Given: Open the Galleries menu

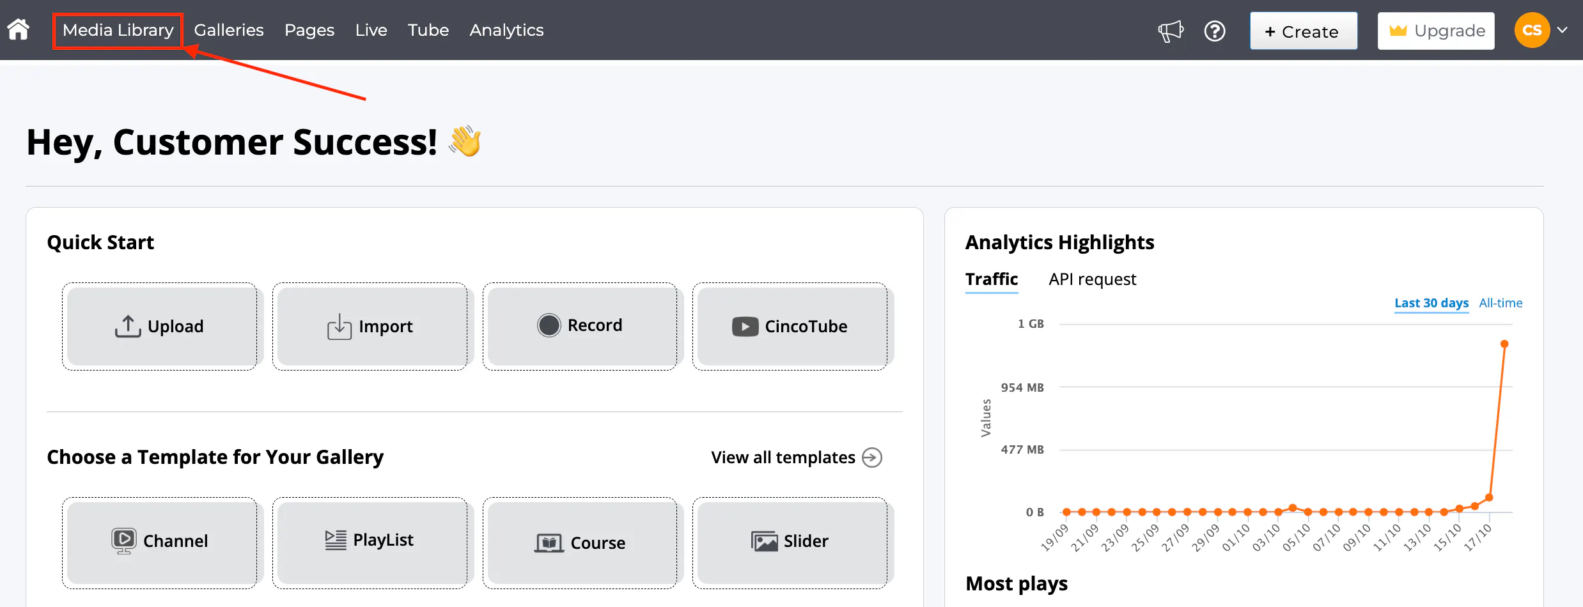Looking at the screenshot, I should (x=229, y=30).
